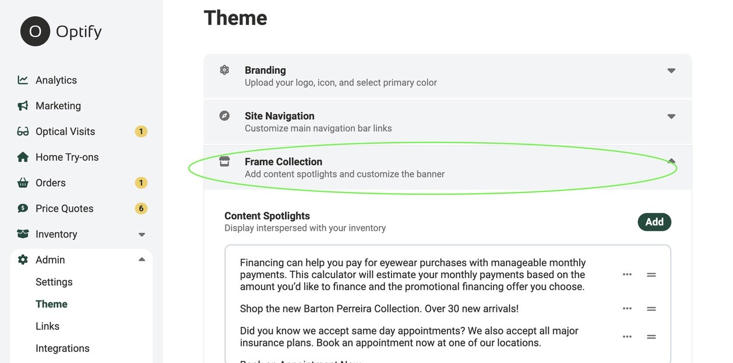Click the Orders basket icon
This screenshot has width=733, height=363.
pyautogui.click(x=23, y=183)
